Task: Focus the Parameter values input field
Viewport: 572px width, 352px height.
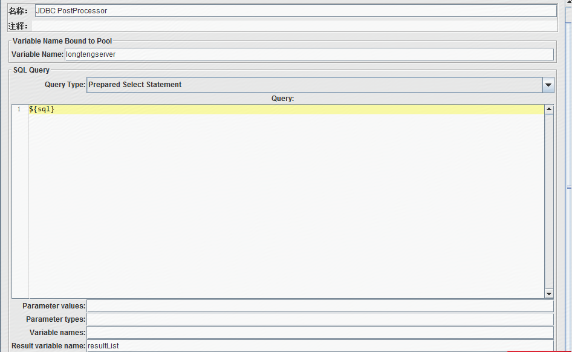Action: 320,306
